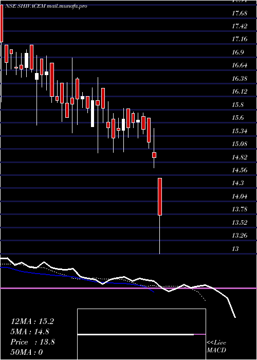Select the 15.08 price axis label

click(240, 144)
